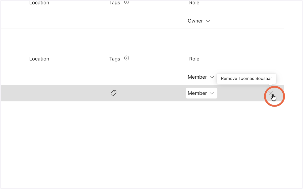This screenshot has width=303, height=189.
Task: Open the Member role dropdown in the non-highlighted row
Action: click(201, 77)
